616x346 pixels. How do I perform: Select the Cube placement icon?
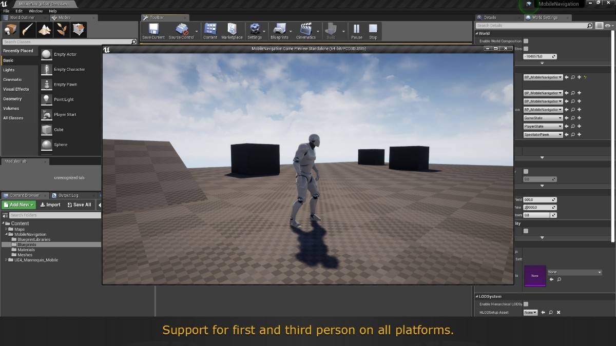47,130
